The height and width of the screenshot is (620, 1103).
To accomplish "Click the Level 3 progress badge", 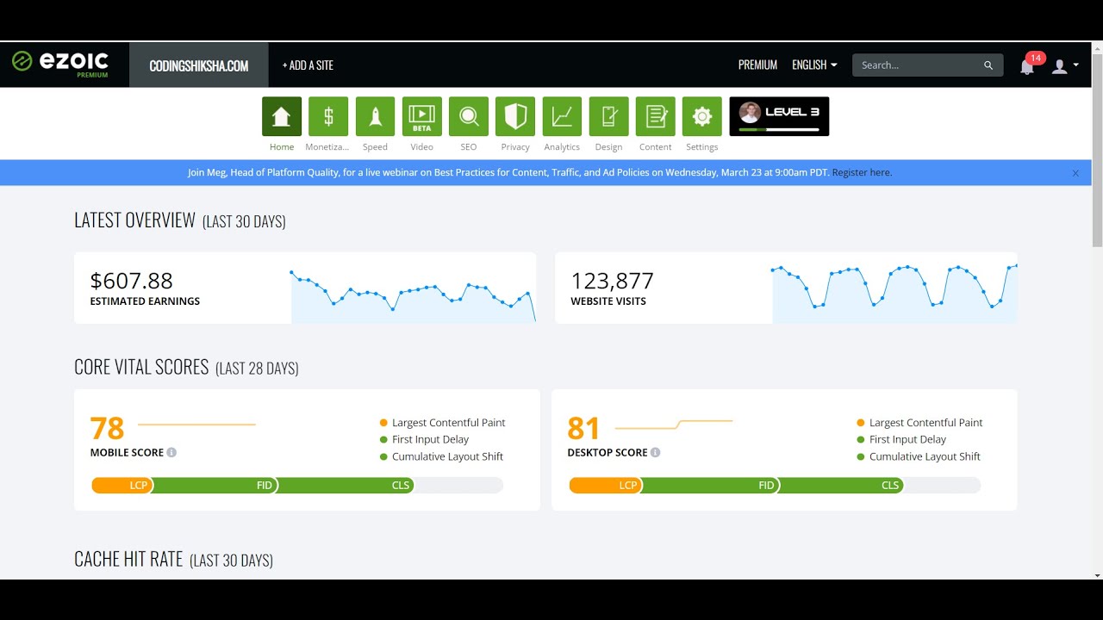I will coord(779,116).
